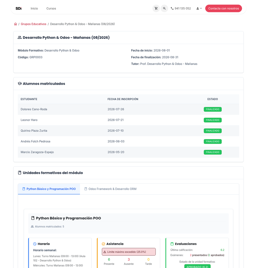The image size is (257, 268).
Task: Open the shopping cart icon
Action: (x=156, y=8)
